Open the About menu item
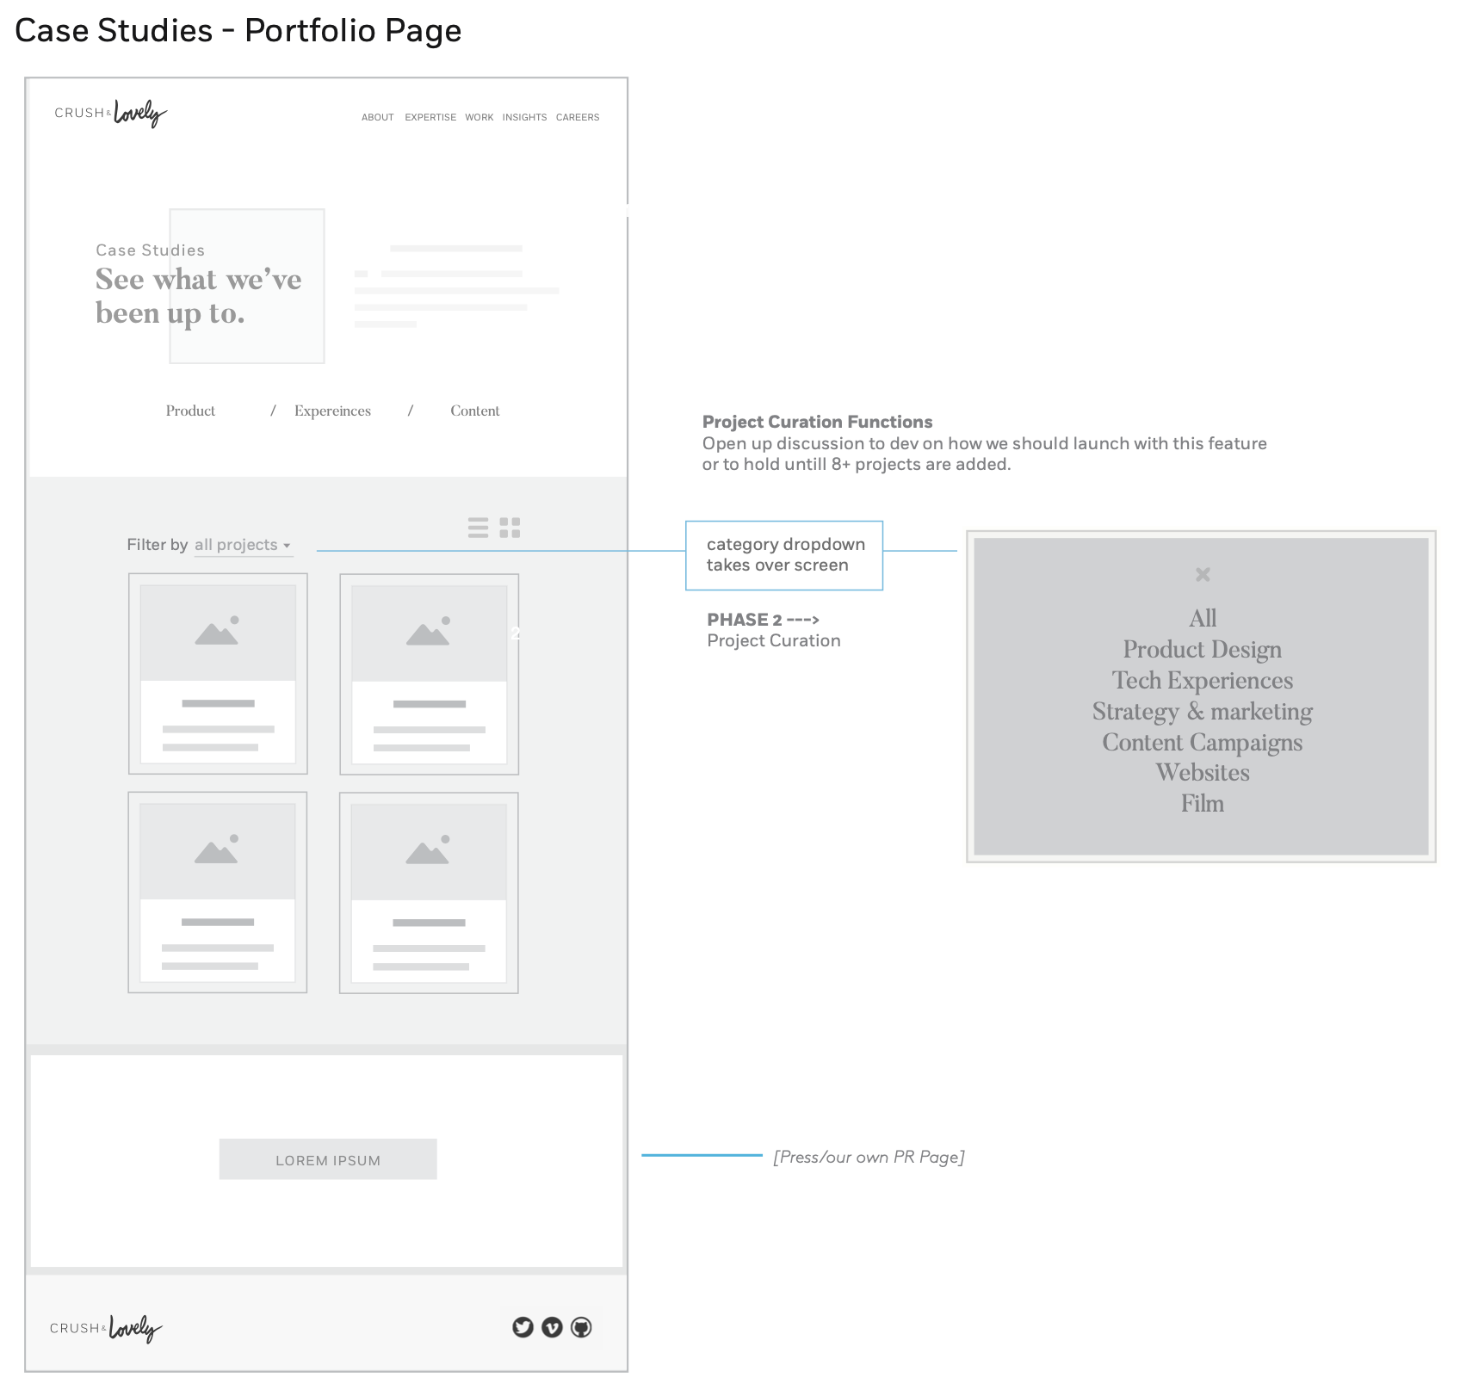 point(377,117)
